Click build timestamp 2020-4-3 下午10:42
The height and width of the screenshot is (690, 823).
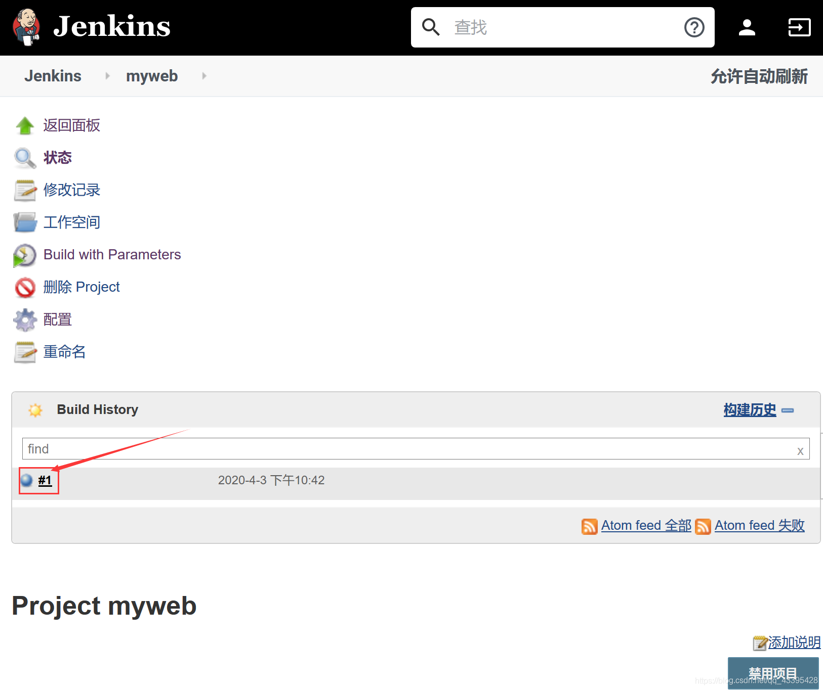point(271,480)
